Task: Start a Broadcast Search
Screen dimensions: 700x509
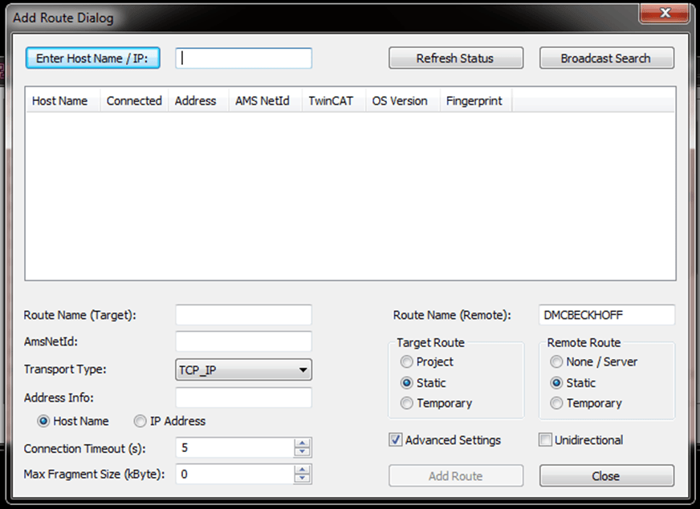Action: (x=607, y=59)
